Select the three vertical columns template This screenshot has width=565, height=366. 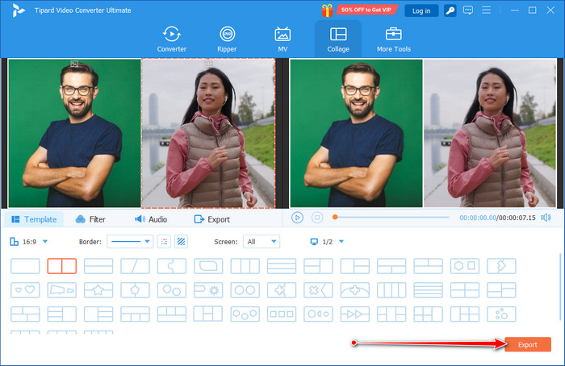coord(245,266)
